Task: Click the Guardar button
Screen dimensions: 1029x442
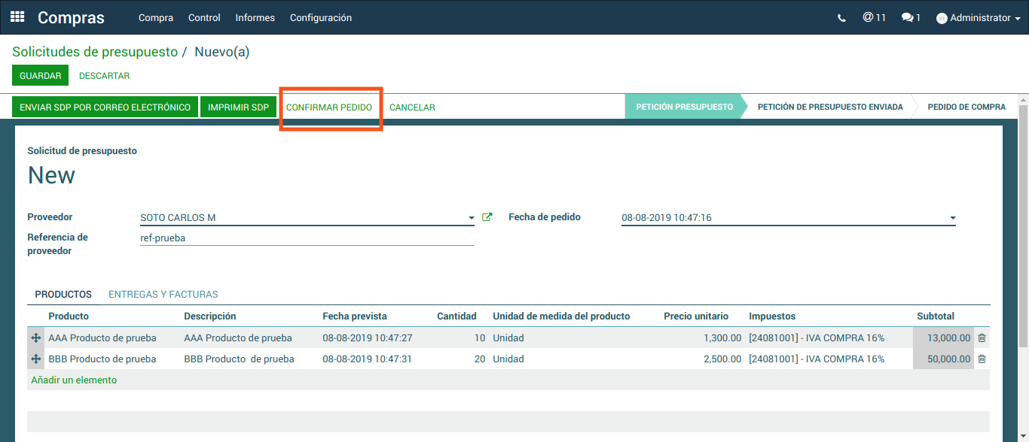Action: pyautogui.click(x=40, y=76)
